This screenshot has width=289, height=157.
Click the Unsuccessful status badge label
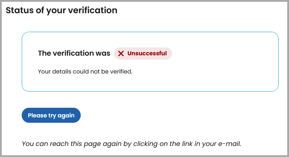point(147,54)
